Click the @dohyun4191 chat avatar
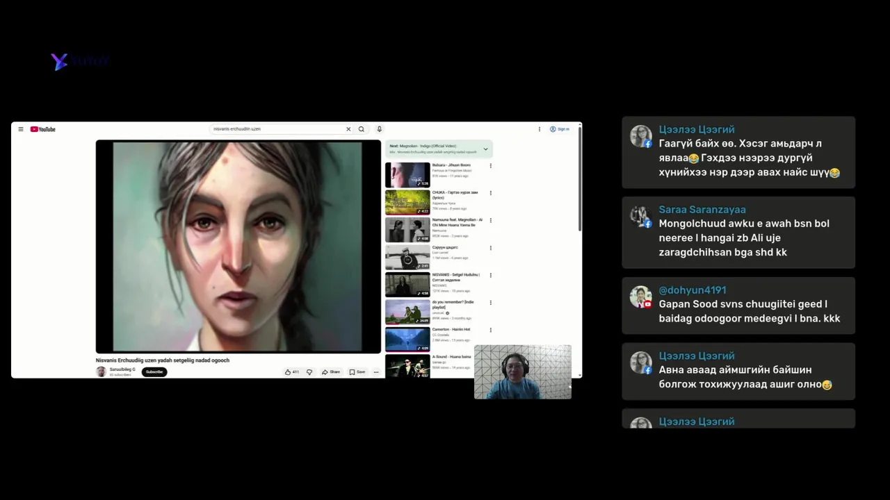Viewport: 890px width, 500px height. pyautogui.click(x=640, y=297)
